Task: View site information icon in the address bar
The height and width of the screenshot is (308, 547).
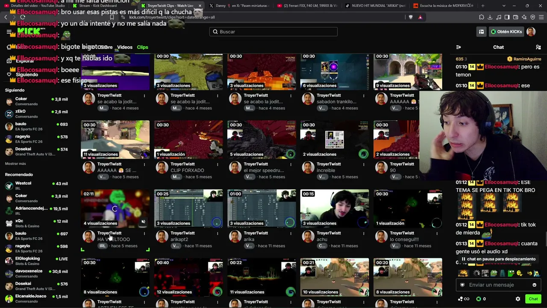Action: pos(123,17)
